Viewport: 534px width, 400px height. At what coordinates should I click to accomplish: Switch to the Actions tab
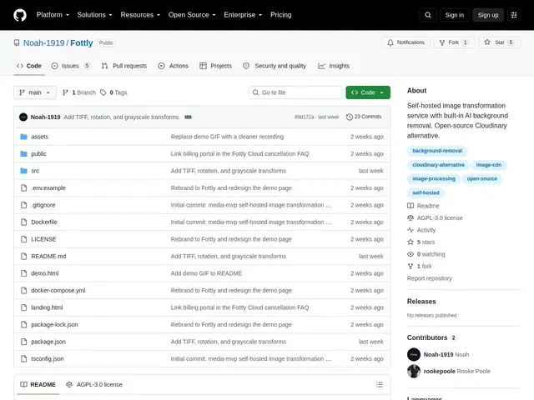pyautogui.click(x=174, y=66)
